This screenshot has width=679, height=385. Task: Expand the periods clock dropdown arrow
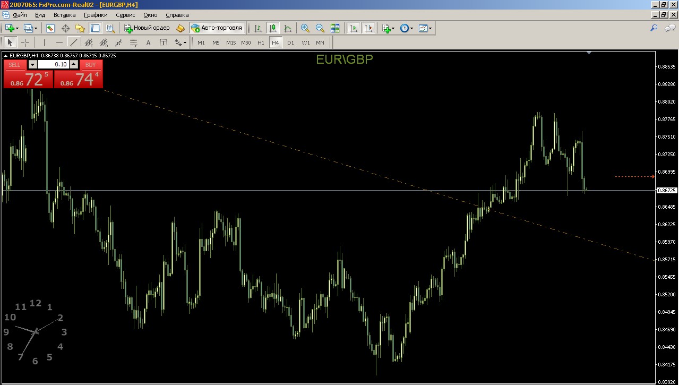(x=412, y=28)
